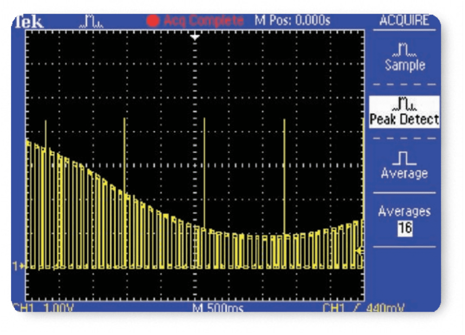Click the acquisition mode icon beside Tek logo
Screen dimensions: 465x335
pyautogui.click(x=92, y=23)
